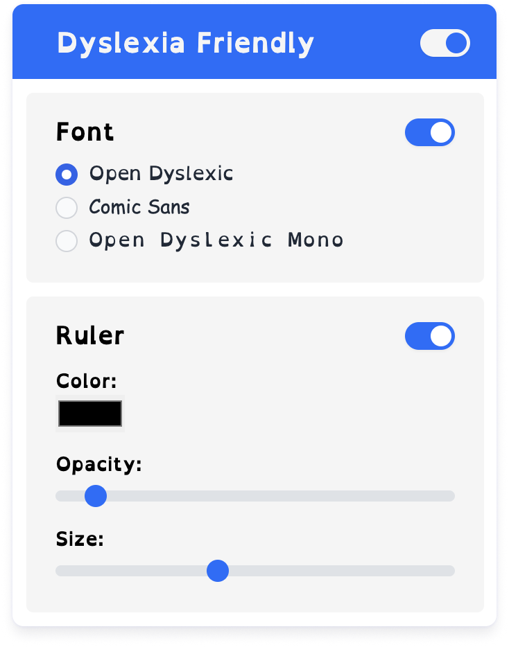509x647 pixels.
Task: Choose the Comic Sans radio button
Action: (x=67, y=208)
